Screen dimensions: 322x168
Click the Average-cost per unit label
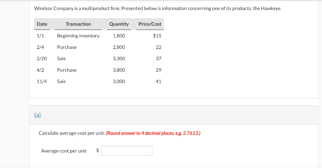[x=64, y=151]
